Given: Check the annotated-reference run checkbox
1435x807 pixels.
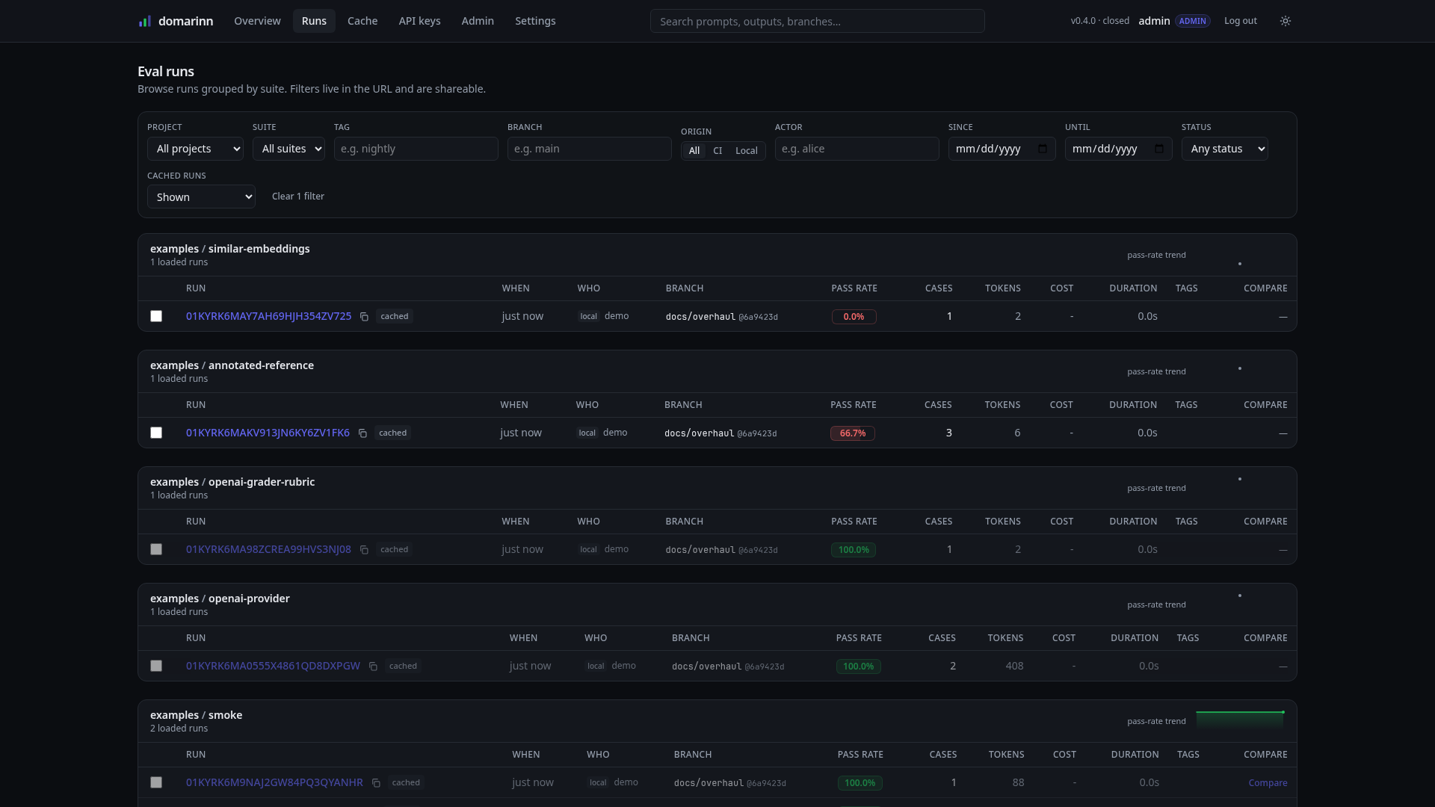Looking at the screenshot, I should [x=156, y=433].
